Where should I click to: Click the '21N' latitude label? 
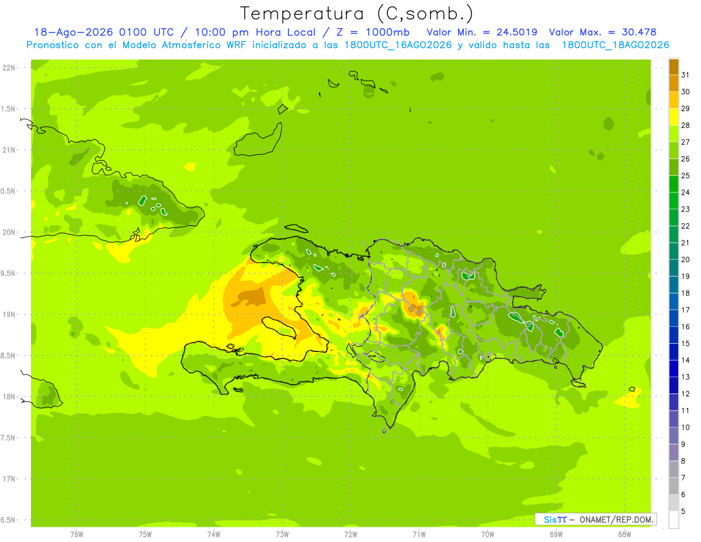9,150
